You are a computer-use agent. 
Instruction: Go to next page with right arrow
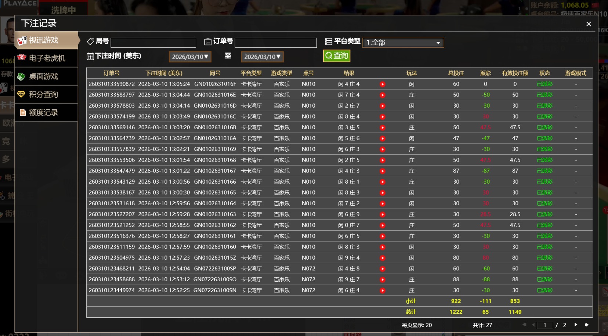tap(575, 325)
